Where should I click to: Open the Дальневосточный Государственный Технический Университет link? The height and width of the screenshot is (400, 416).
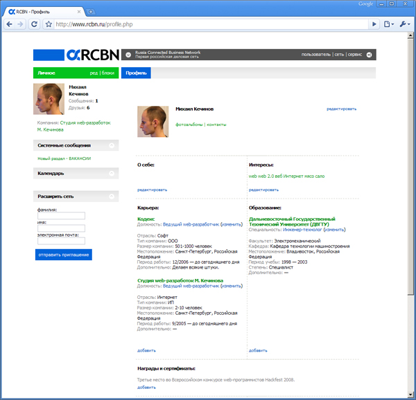click(x=292, y=222)
